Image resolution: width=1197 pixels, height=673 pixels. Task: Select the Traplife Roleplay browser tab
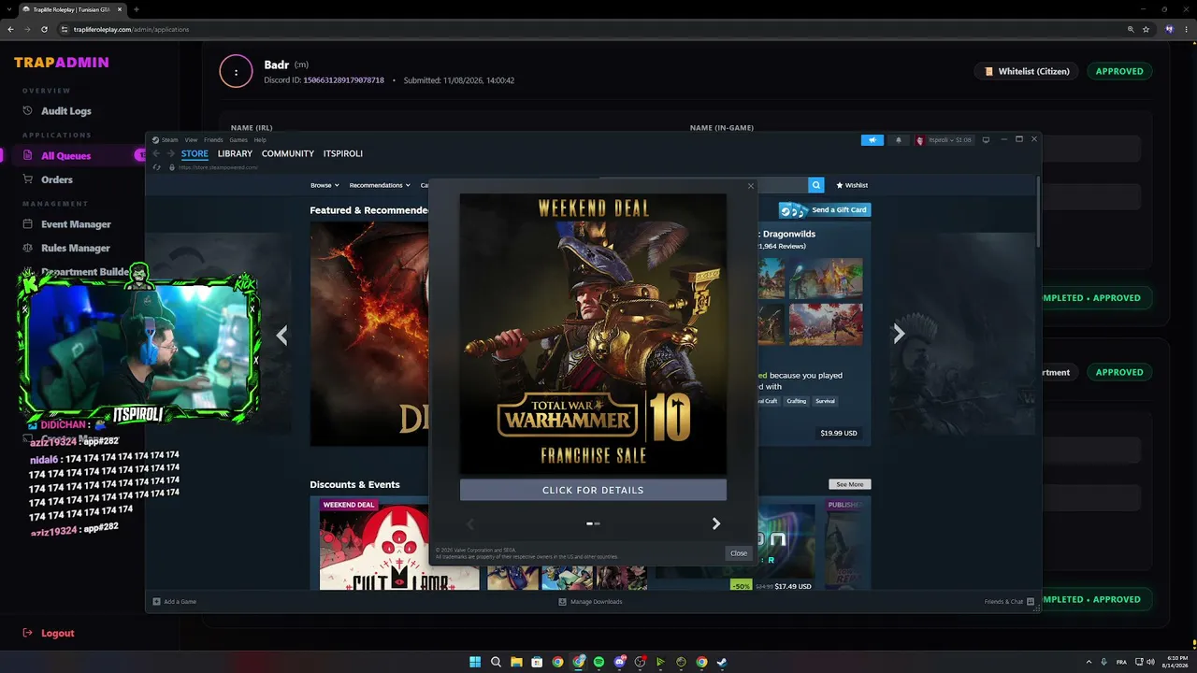tap(73, 9)
